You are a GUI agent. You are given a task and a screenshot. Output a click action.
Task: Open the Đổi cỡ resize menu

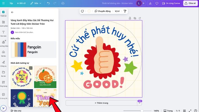pyautogui.click(x=21, y=3)
